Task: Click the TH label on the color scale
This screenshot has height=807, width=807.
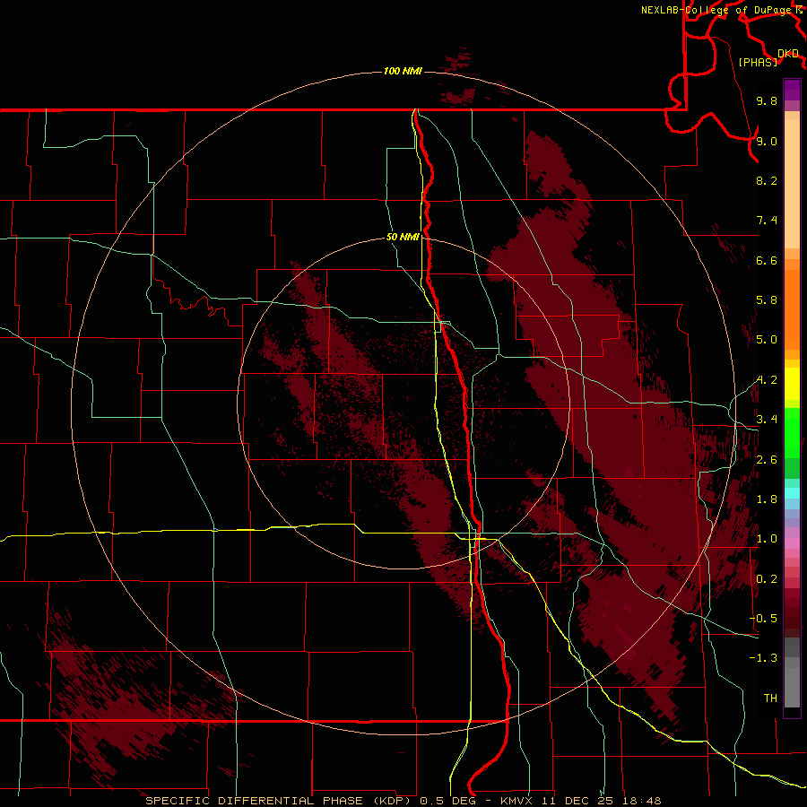Action: tap(770, 699)
